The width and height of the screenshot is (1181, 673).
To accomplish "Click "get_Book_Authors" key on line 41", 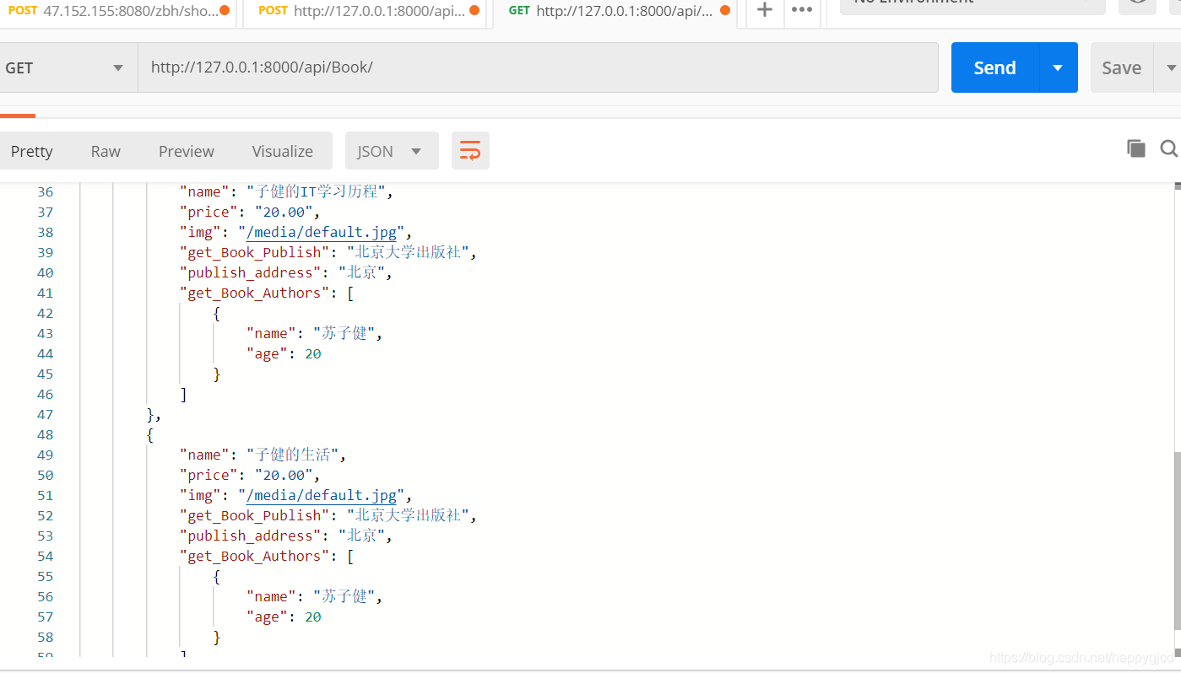I will (x=254, y=293).
